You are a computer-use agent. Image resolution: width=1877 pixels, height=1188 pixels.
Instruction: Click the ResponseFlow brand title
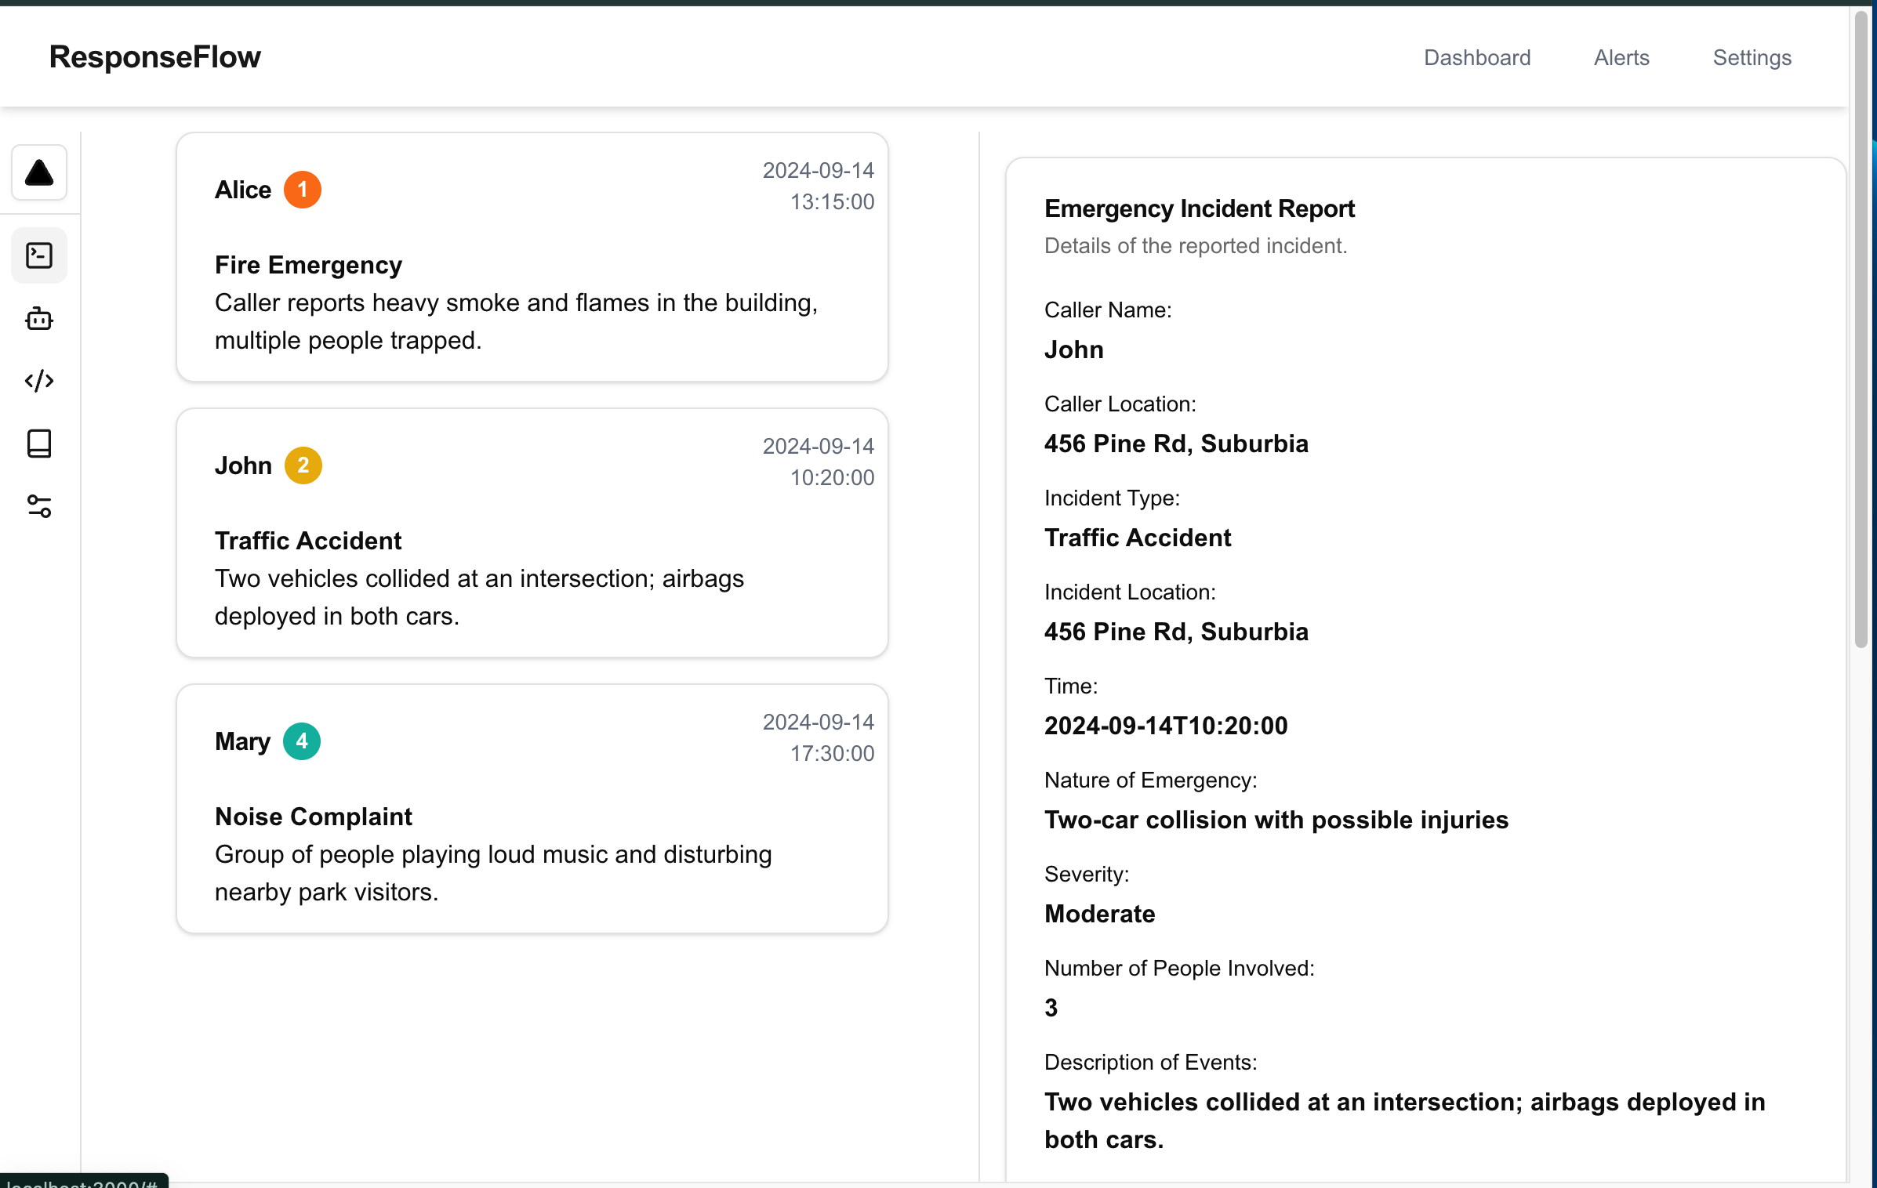(154, 57)
